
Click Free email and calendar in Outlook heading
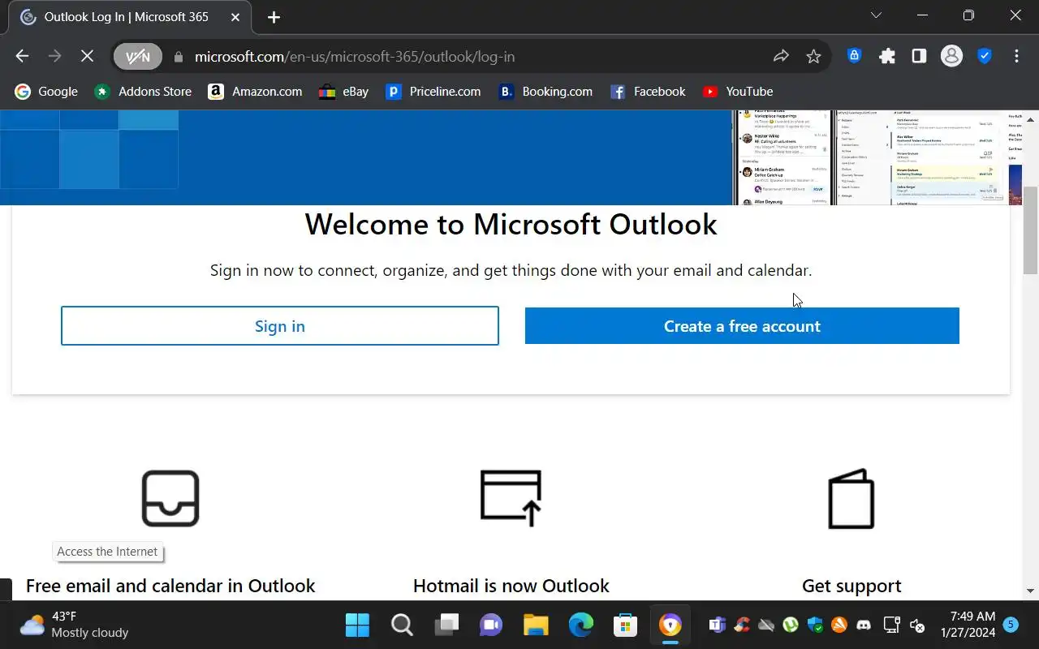[x=170, y=586]
